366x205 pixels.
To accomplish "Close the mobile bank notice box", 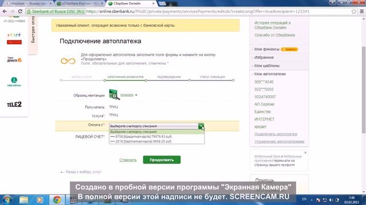I will [305, 153].
